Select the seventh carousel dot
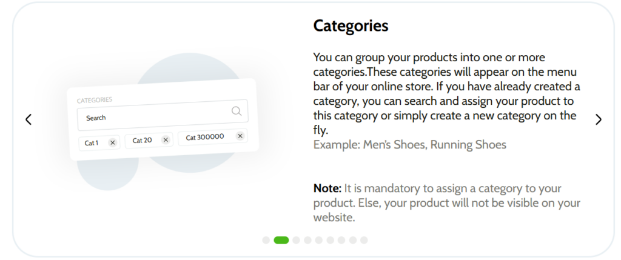The width and height of the screenshot is (621, 260). (341, 240)
